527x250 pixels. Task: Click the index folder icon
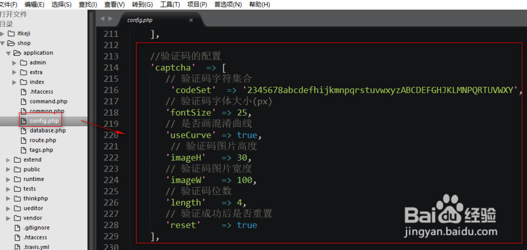point(23,82)
